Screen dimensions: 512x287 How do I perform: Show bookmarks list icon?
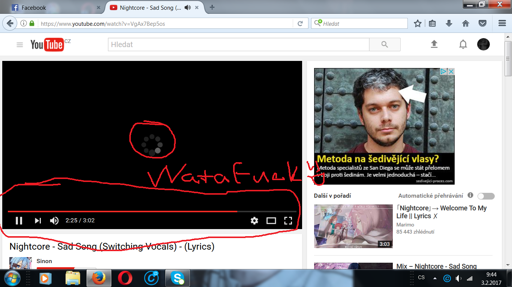[432, 24]
